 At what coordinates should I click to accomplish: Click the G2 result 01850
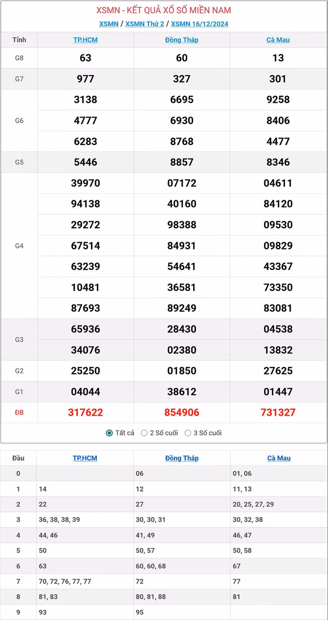point(182,371)
